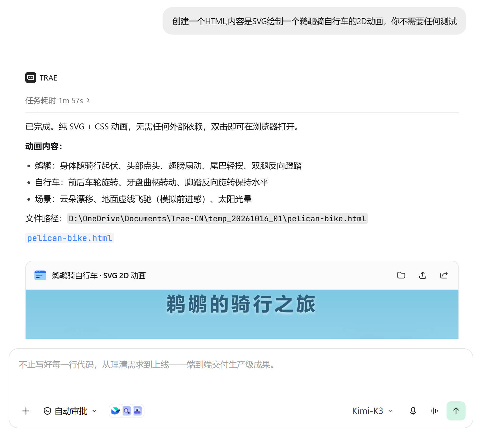The image size is (490, 433).
Task: Click the blue-green bird tool icon
Action: (116, 411)
